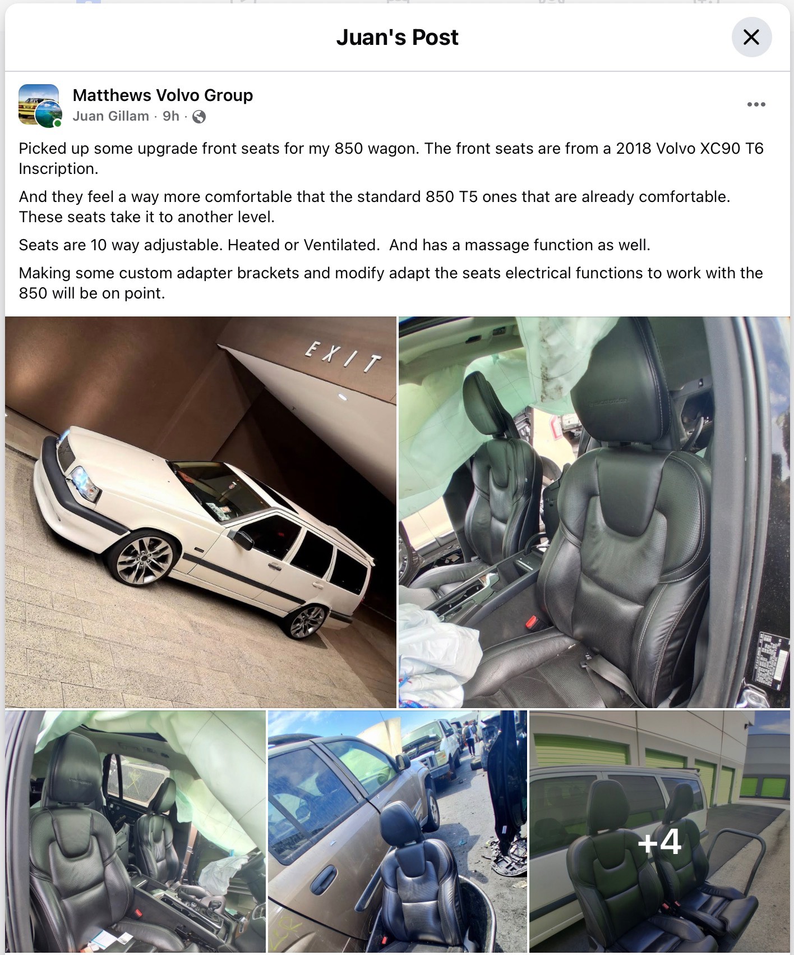Show the +4 more photos
This screenshot has width=794, height=955.
(x=659, y=832)
